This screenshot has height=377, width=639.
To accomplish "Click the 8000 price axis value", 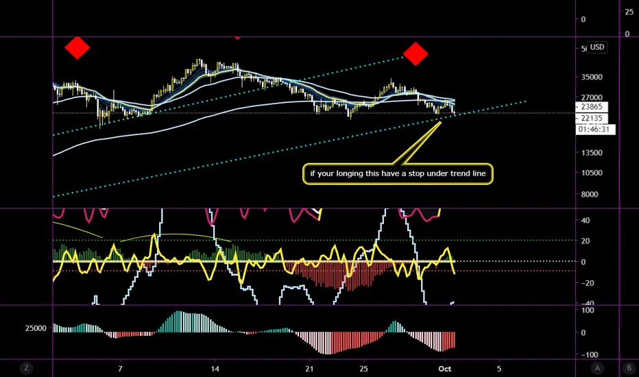I will [x=590, y=195].
